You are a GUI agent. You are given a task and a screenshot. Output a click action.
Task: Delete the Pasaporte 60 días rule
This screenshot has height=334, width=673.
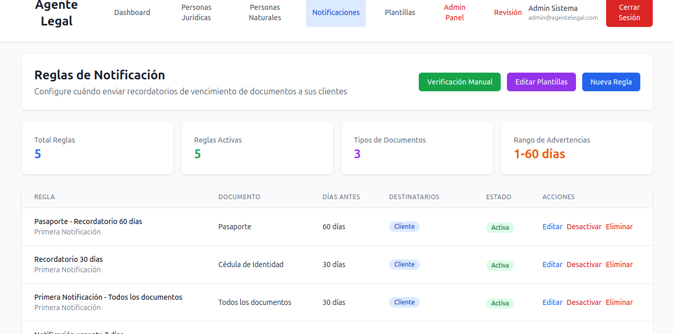(619, 227)
